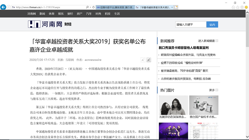Restore the browser window size
Screen dimensions: 249x140
[235, 3]
